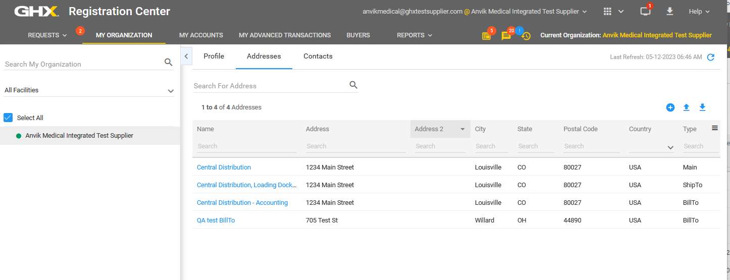This screenshot has width=730, height=280.
Task: Click the 44890 postal code cell
Action: coord(572,220)
